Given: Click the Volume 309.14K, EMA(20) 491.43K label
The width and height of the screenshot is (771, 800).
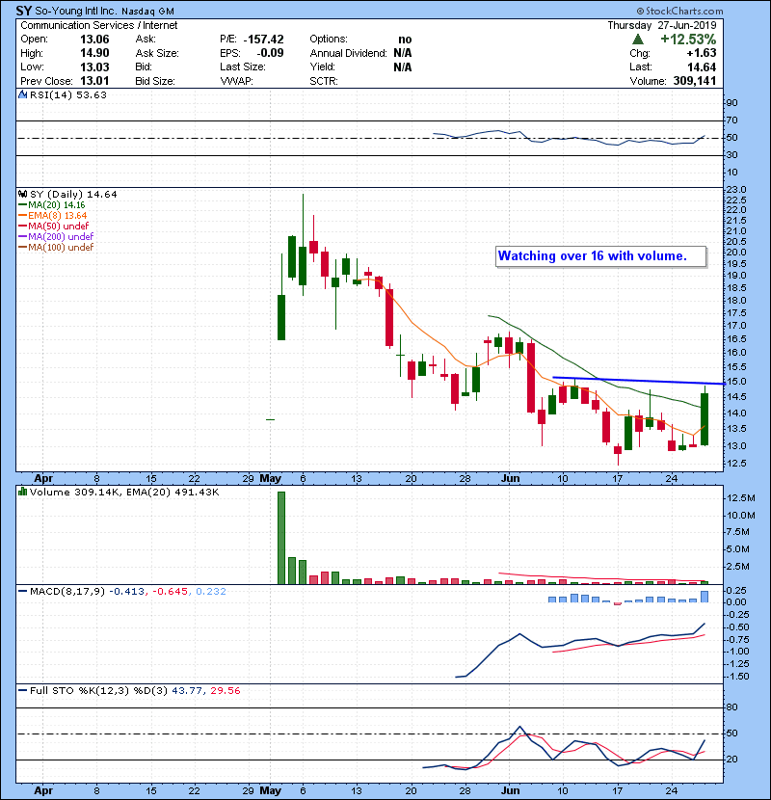Looking at the screenshot, I should coord(124,493).
